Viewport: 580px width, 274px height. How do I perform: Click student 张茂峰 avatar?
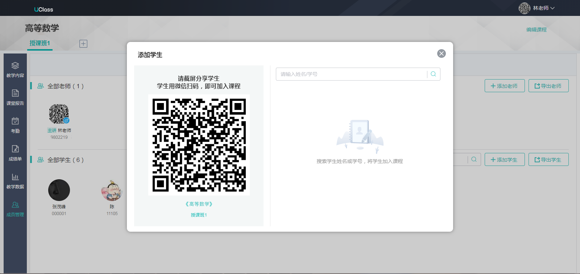click(59, 190)
